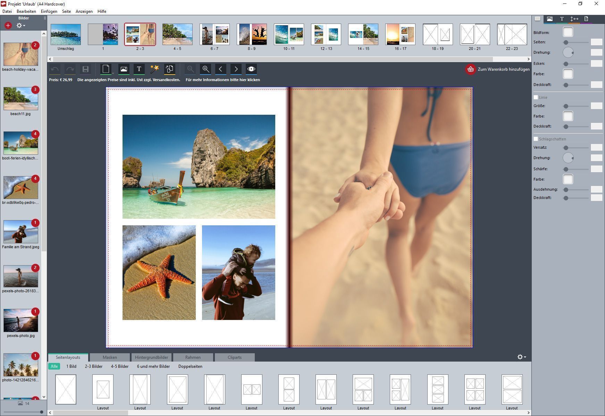Viewport: 605px width, 416px height.
Task: Open the Datei menu
Action: 7,11
